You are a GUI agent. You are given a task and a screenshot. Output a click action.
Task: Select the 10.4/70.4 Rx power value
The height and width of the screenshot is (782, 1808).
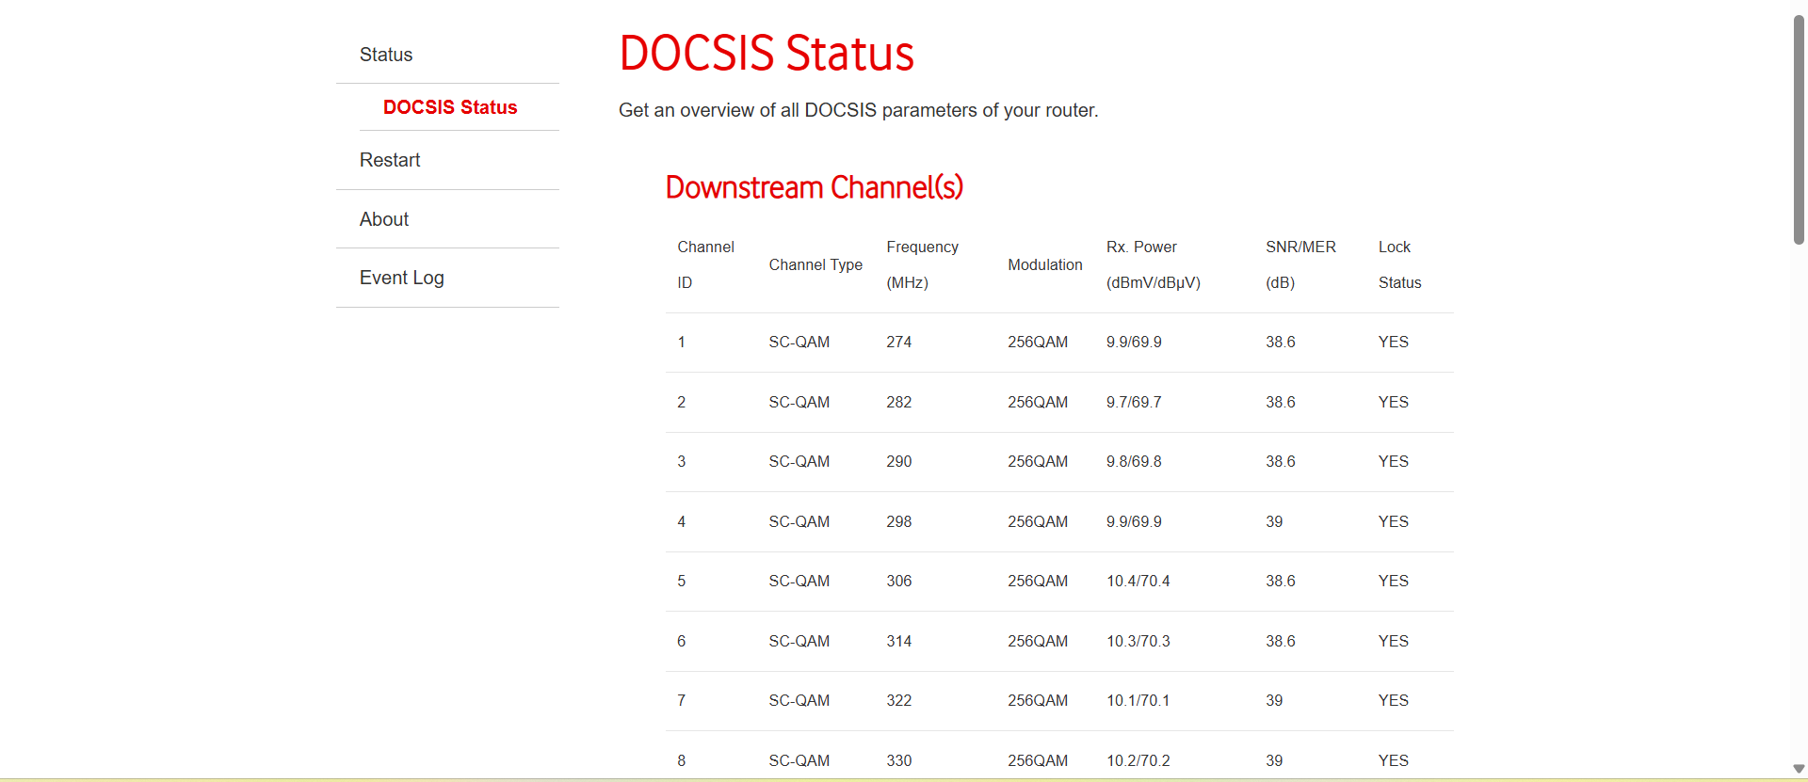[1138, 581]
